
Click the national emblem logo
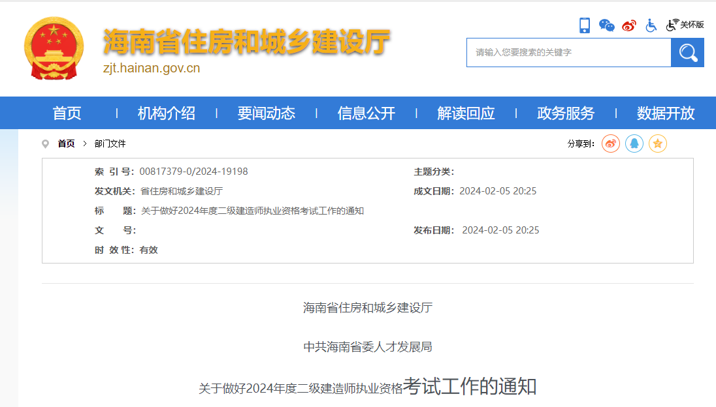coord(54,48)
